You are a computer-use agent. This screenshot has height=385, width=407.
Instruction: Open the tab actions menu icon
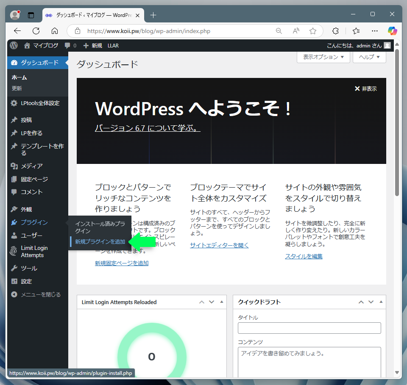click(31, 15)
